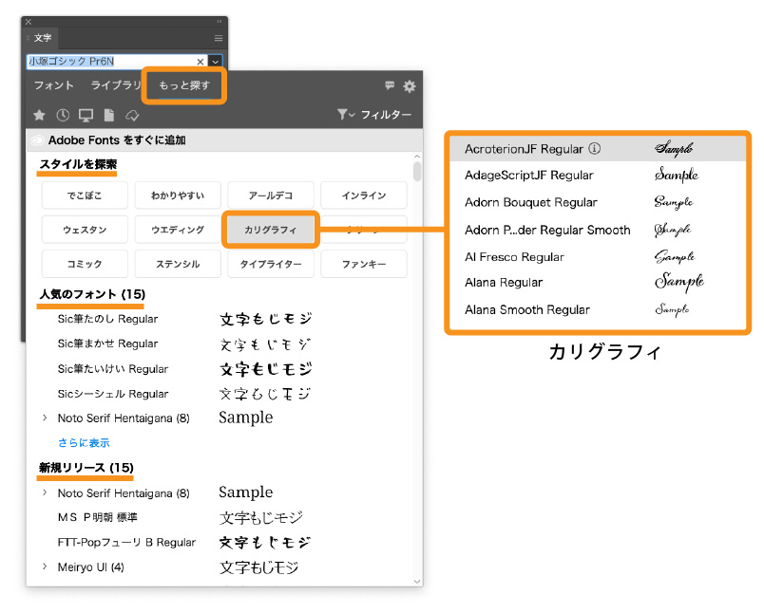The height and width of the screenshot is (613, 764).
Task: Select the カリグラフィ style button
Action: [270, 229]
